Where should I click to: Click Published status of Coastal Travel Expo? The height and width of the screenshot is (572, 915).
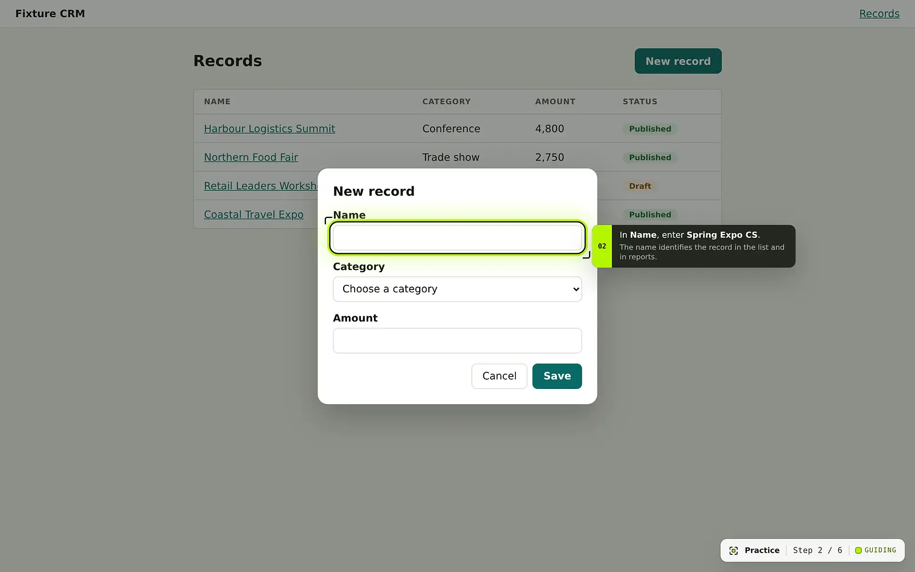pos(650,214)
